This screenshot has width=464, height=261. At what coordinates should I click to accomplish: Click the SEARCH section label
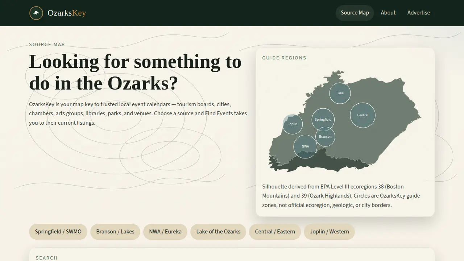[46, 258]
